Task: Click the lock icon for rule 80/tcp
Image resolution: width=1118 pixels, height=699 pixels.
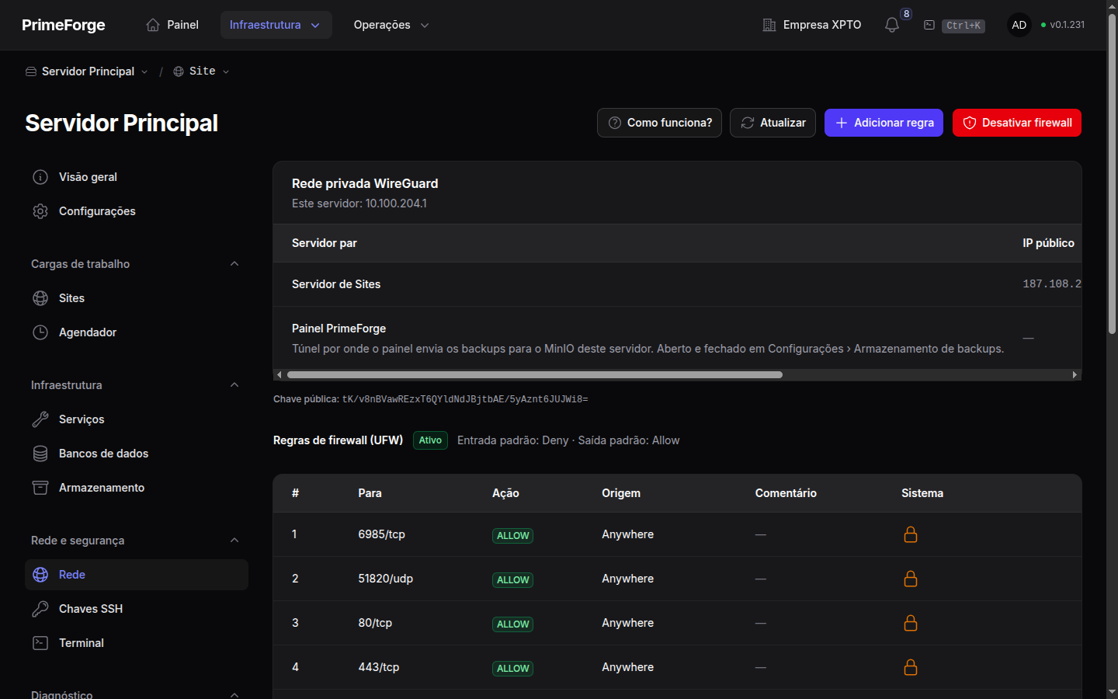Action: [911, 623]
